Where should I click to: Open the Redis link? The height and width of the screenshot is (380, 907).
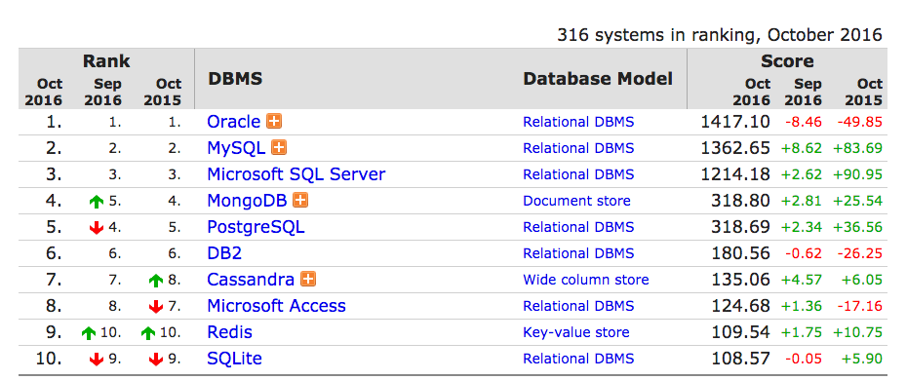(229, 332)
